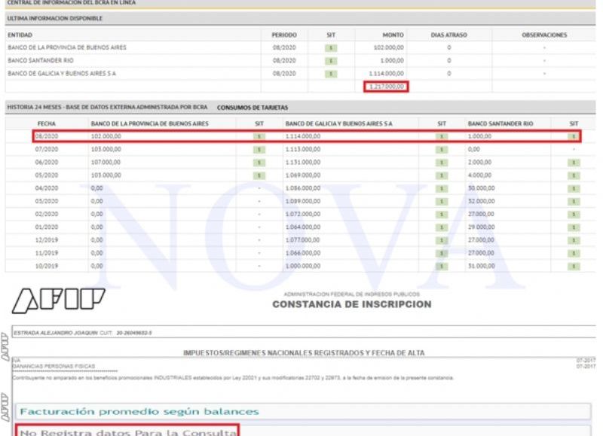Click BANCO SANTANDER RIO history column header
Viewport: 603px width, 436px height.
click(x=500, y=123)
